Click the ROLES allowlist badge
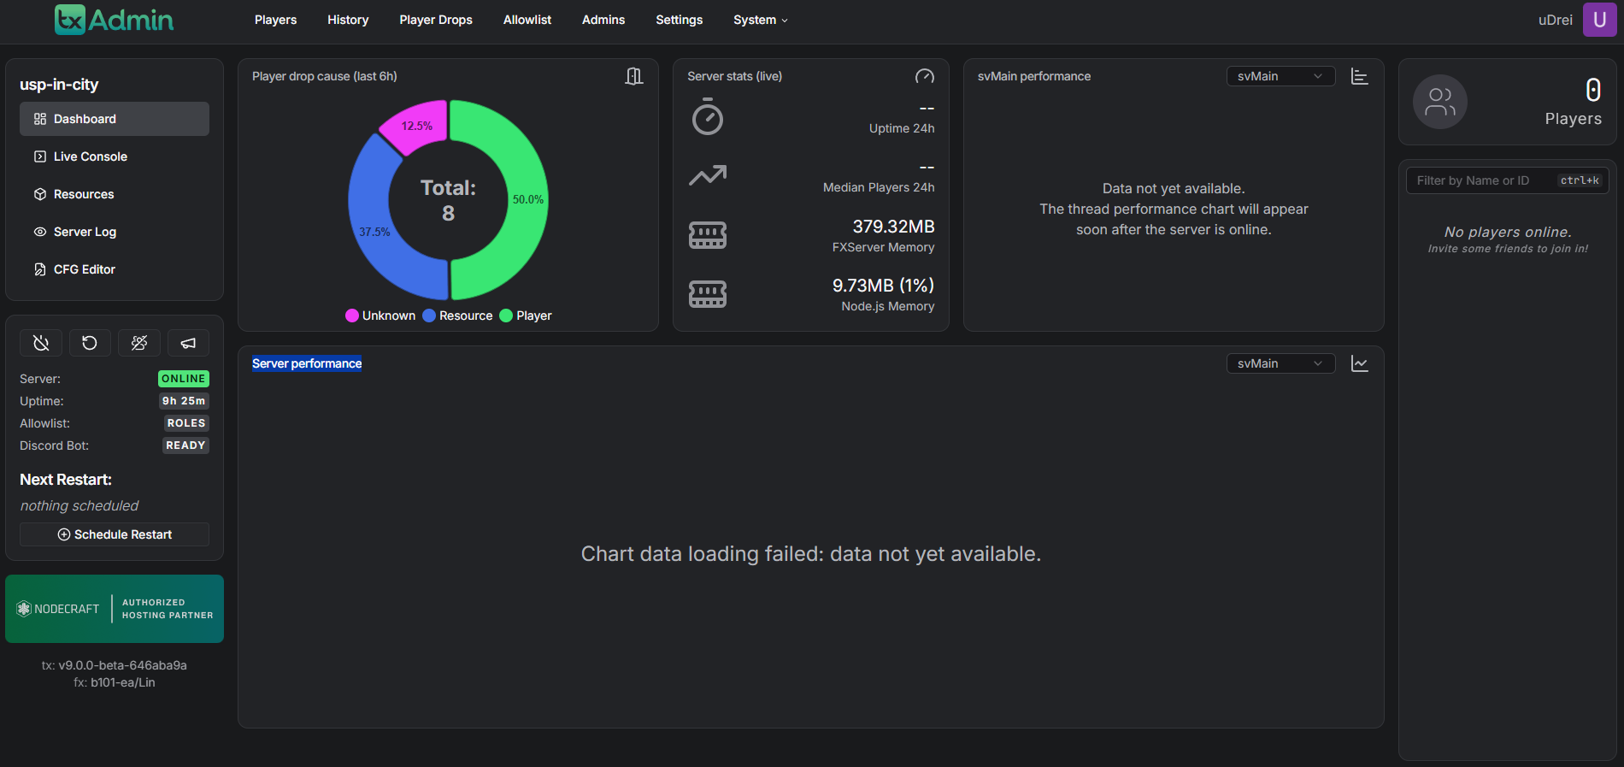The height and width of the screenshot is (767, 1624). pos(186,423)
